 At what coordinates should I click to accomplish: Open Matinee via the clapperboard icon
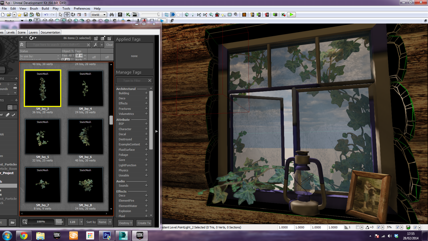tap(135, 15)
